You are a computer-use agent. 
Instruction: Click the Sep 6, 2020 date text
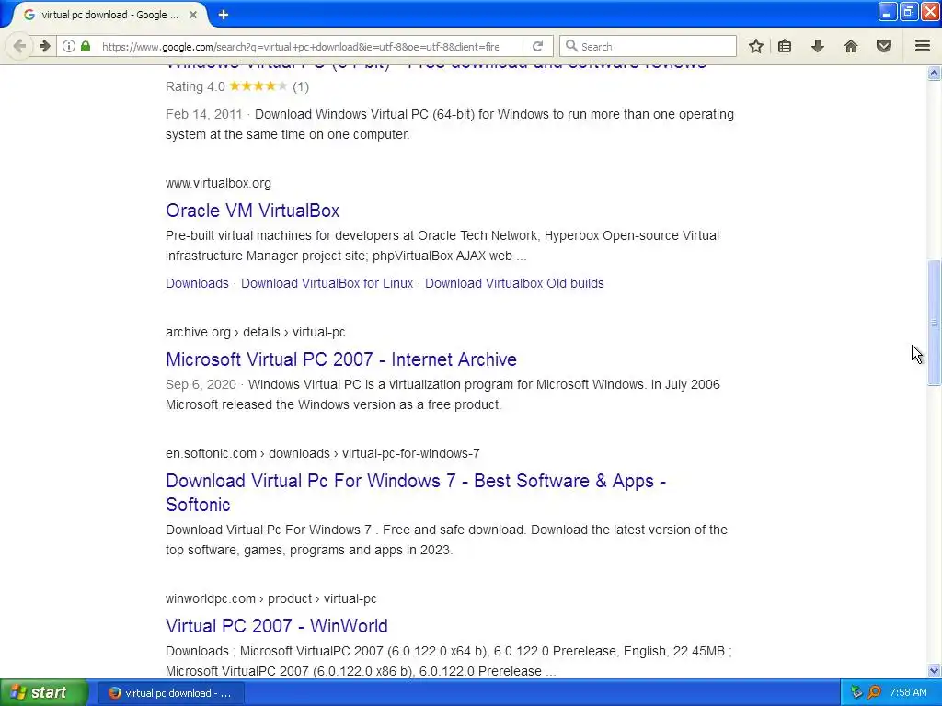point(201,384)
